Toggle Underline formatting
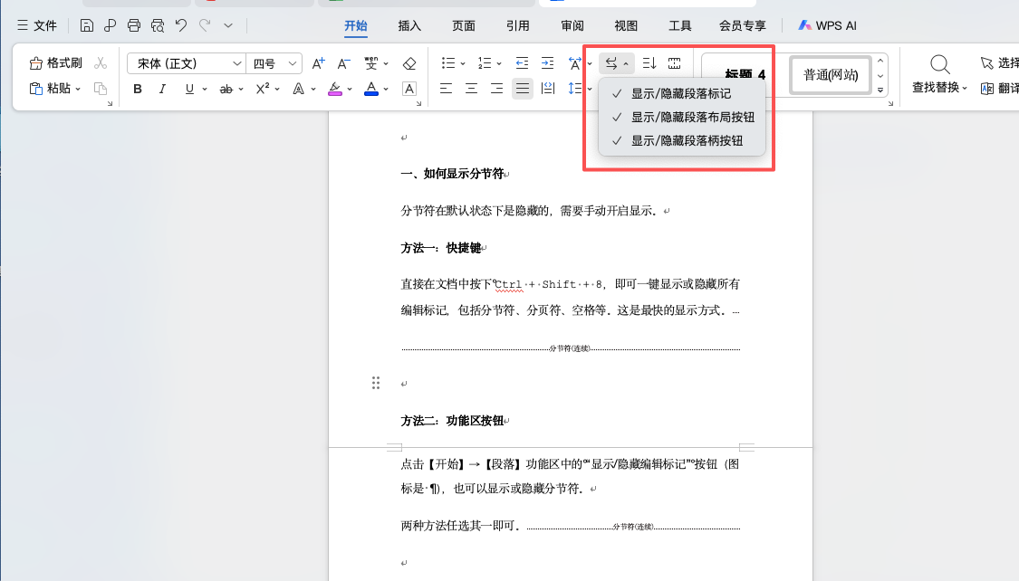 [189, 89]
